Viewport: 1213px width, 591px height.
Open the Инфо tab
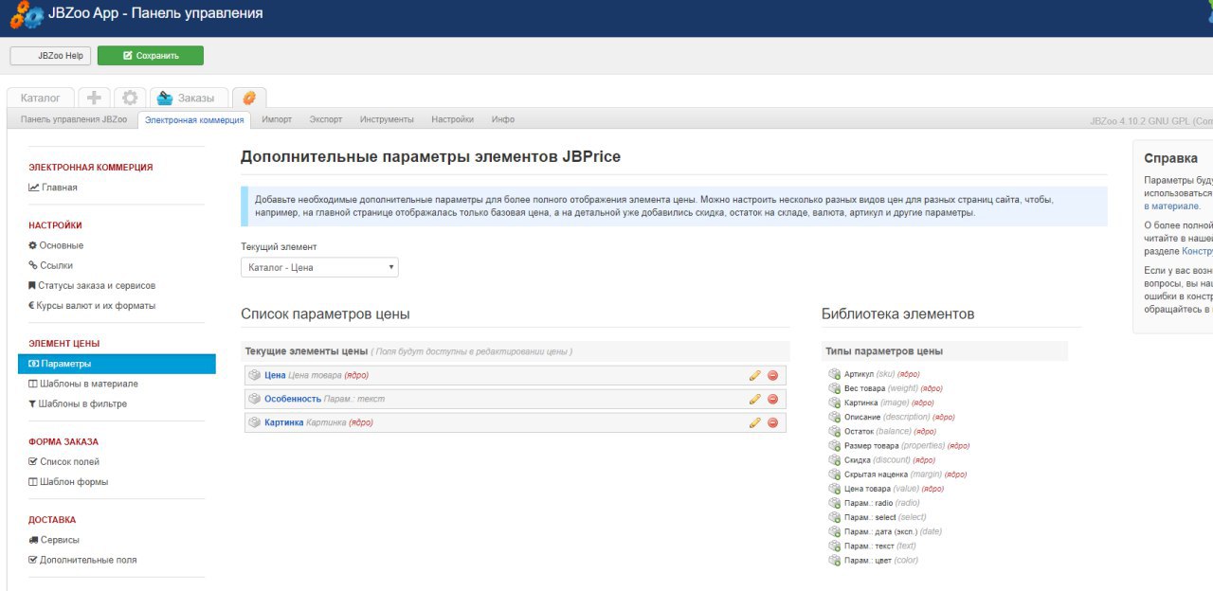click(503, 119)
